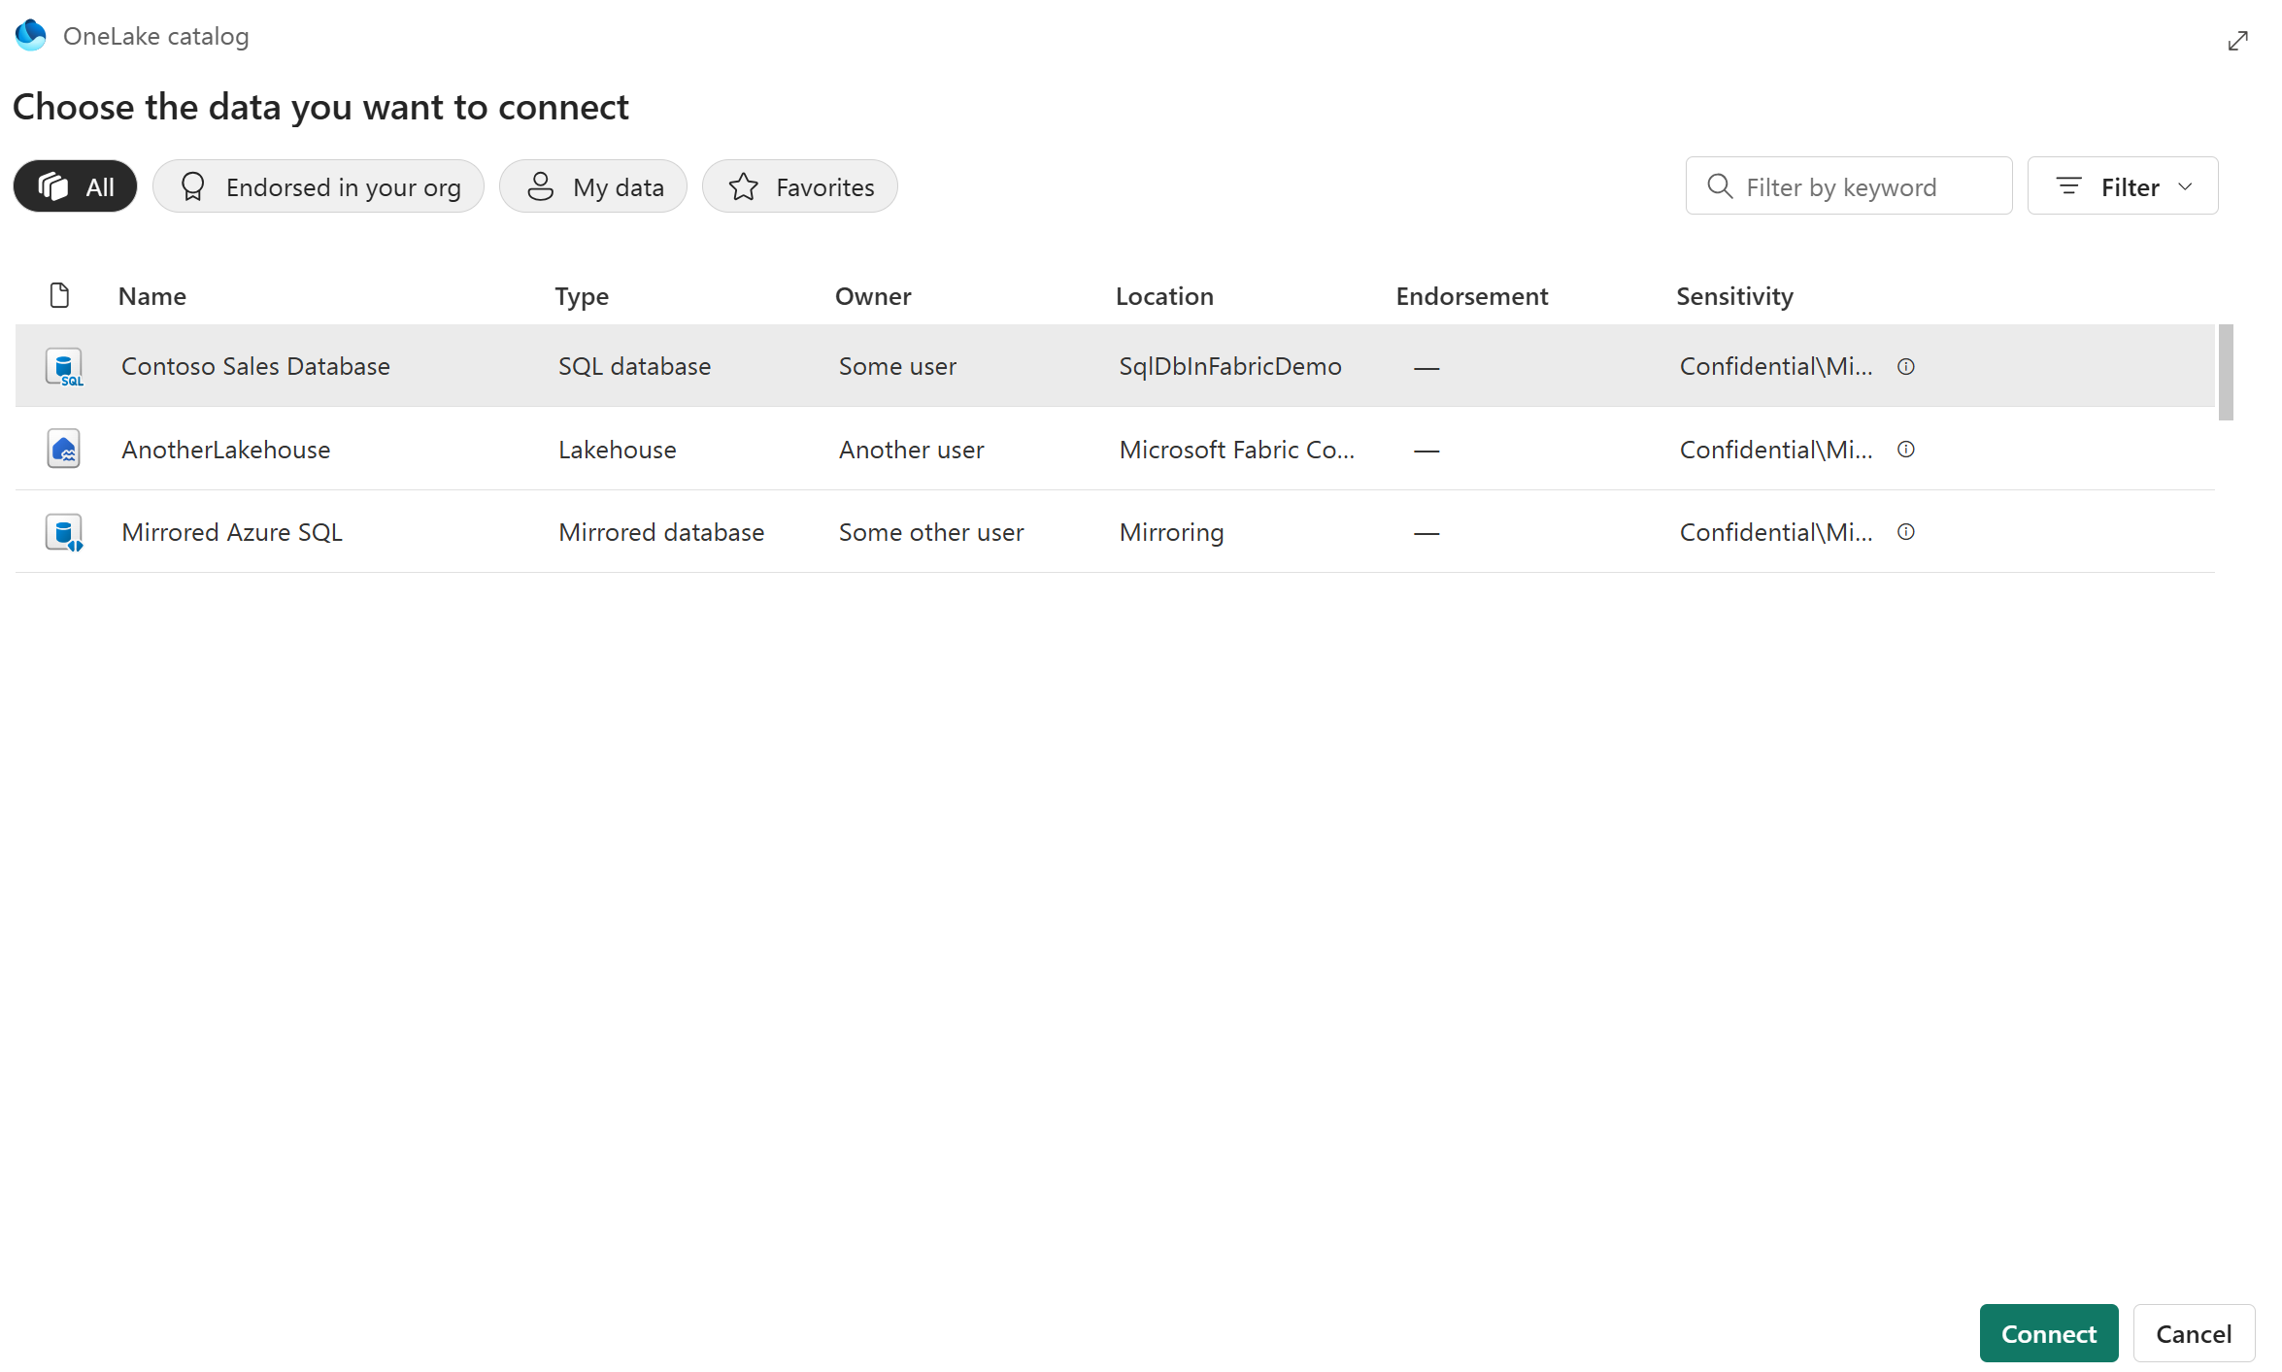Screen dimensions: 2282x1372
Task: Click owner cell 'Another user'
Action: point(912,450)
